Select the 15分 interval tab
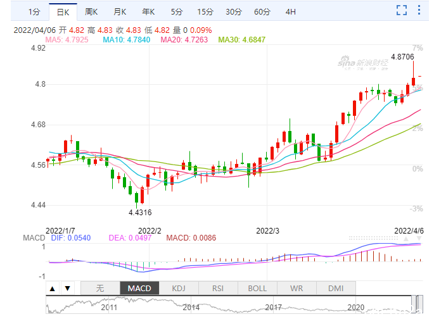This screenshot has width=434, height=319. click(x=205, y=12)
